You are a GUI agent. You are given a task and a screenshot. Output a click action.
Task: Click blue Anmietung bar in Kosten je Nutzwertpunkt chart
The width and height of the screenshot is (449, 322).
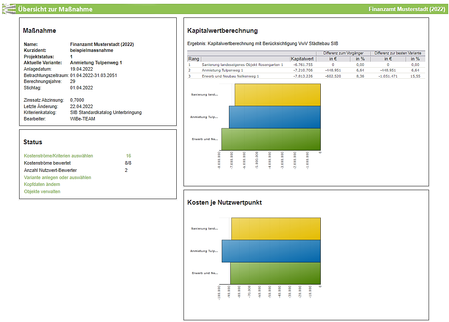(x=271, y=251)
